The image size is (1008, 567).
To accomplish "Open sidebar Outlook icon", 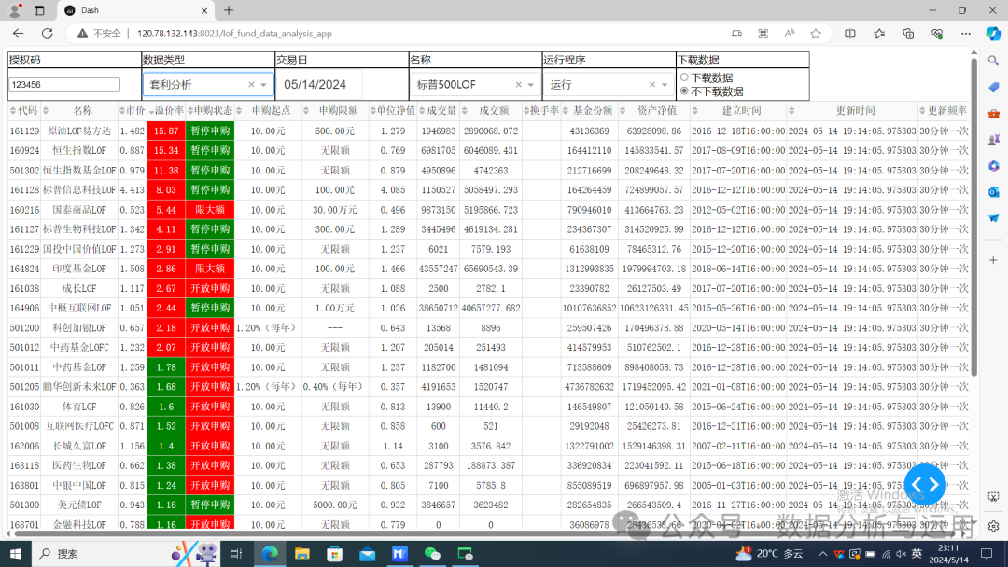I will (x=993, y=192).
